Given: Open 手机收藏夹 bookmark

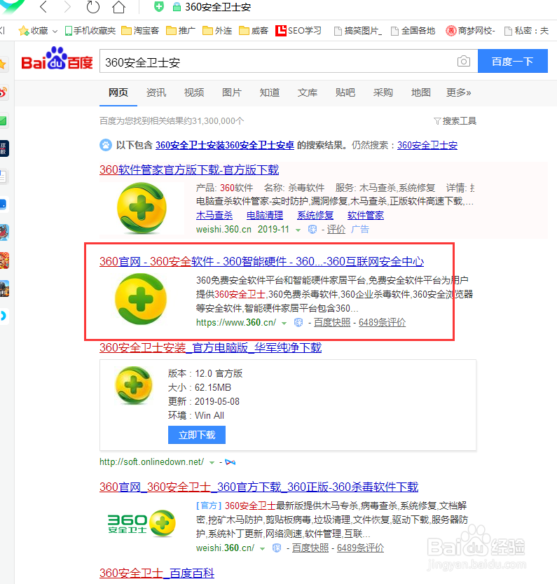Looking at the screenshot, I should tap(90, 31).
